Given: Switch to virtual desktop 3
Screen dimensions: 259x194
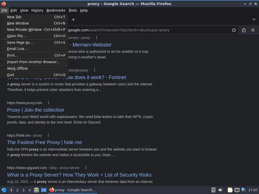Looking at the screenshot, I should pyautogui.click(x=23, y=190).
